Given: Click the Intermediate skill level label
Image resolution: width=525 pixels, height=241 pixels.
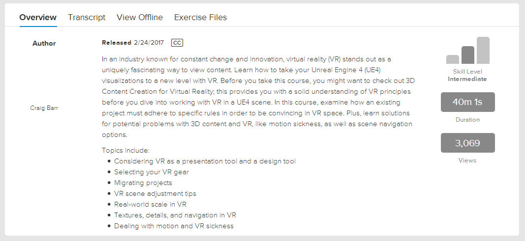Looking at the screenshot, I should coord(467,79).
